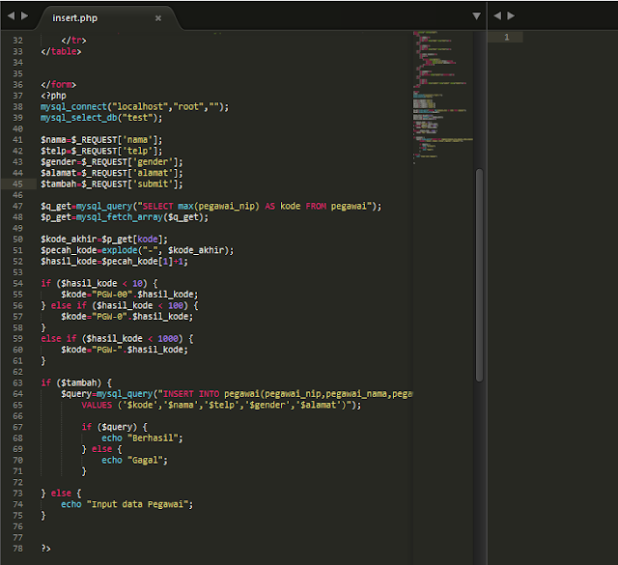The image size is (618, 565).
Task: Click the $kode_akhir assignment line
Action: tap(104, 240)
